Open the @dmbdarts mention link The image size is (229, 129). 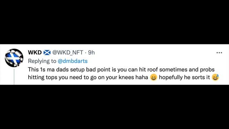[x=73, y=61]
